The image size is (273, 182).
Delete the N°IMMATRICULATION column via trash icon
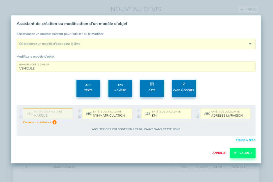[x=80, y=116]
